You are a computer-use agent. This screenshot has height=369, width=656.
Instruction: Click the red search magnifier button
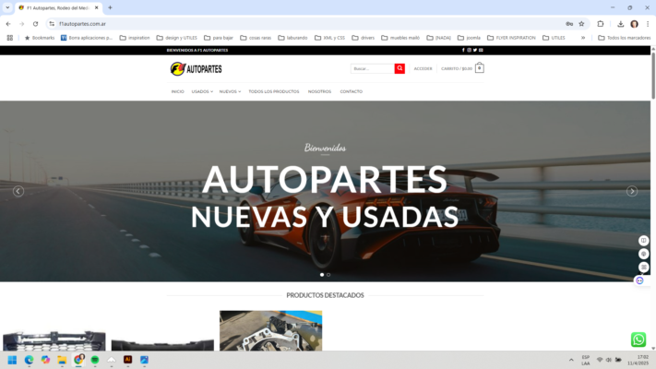click(400, 68)
